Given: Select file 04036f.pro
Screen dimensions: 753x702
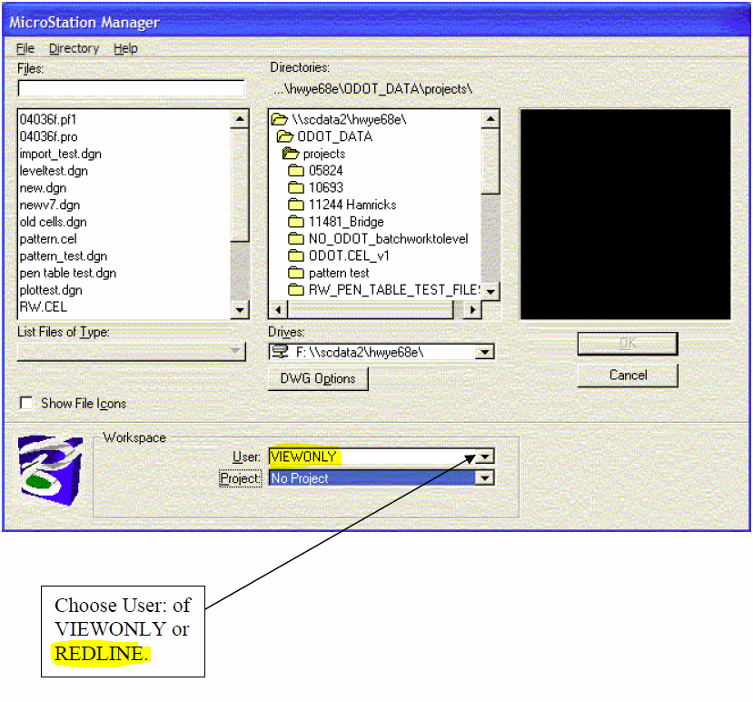Looking at the screenshot, I should [48, 136].
